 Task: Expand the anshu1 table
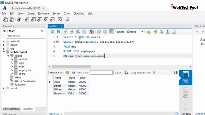click(x=12, y=59)
